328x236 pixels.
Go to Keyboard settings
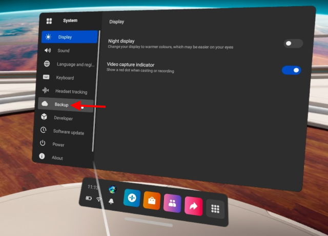click(67, 77)
